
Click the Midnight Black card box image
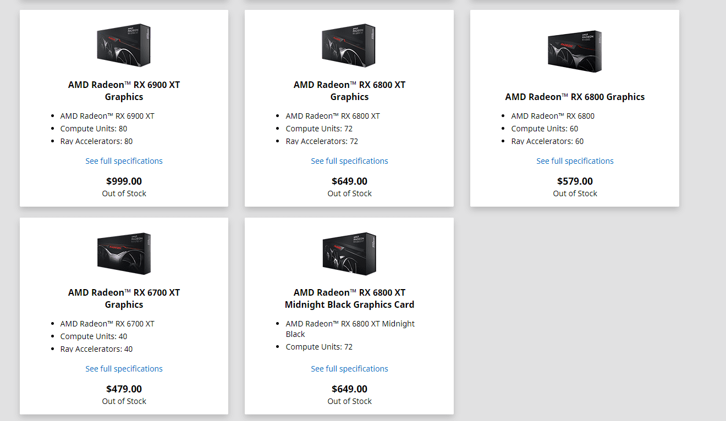(349, 253)
